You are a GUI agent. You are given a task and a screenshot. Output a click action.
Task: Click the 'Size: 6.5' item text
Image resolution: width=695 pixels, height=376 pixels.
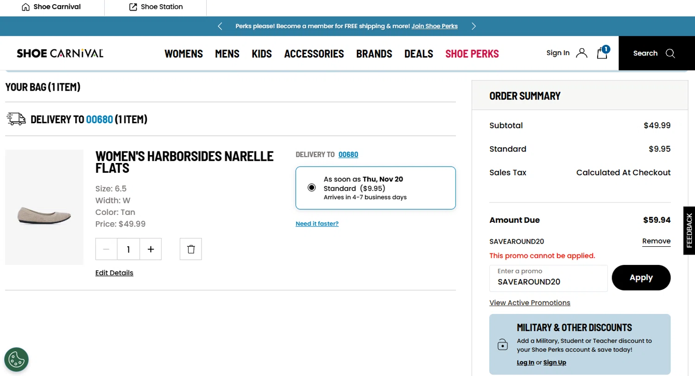pyautogui.click(x=111, y=189)
